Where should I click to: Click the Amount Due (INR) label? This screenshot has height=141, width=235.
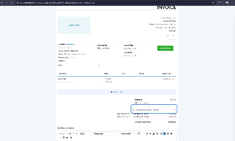(143, 122)
